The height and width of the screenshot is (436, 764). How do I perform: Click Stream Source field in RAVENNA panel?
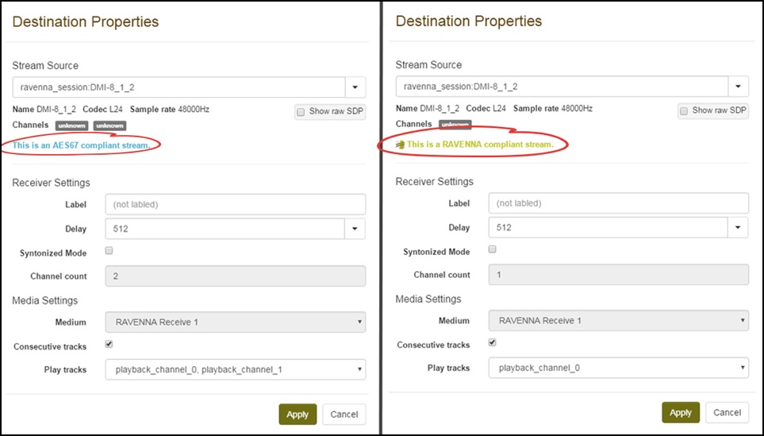[x=562, y=87]
